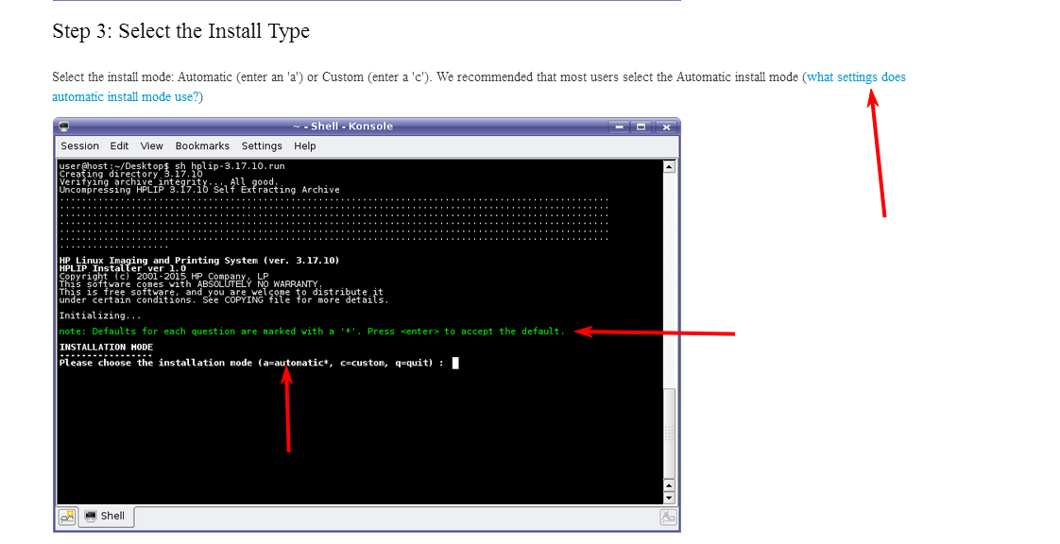Click the terminal scrollbar thumb

[669, 433]
